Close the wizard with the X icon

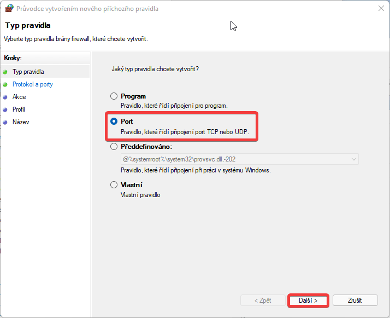381,8
